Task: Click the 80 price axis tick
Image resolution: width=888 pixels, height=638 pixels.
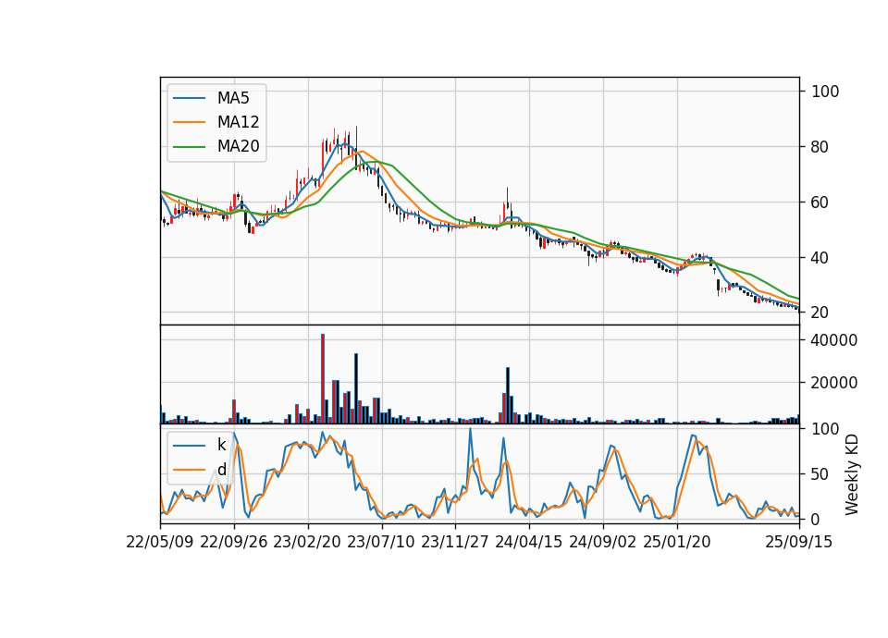Action: coord(820,147)
